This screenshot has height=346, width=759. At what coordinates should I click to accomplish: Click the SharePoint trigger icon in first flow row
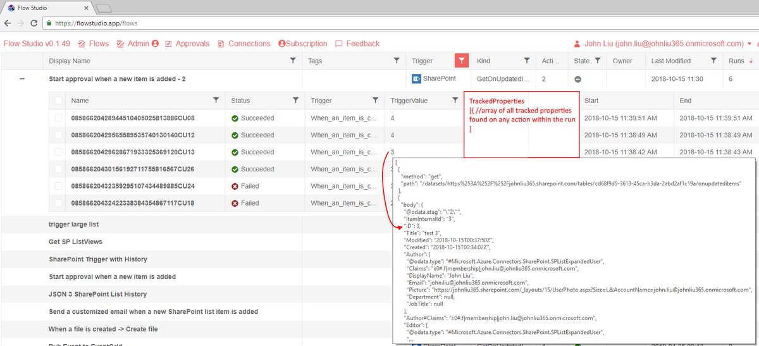pos(416,79)
